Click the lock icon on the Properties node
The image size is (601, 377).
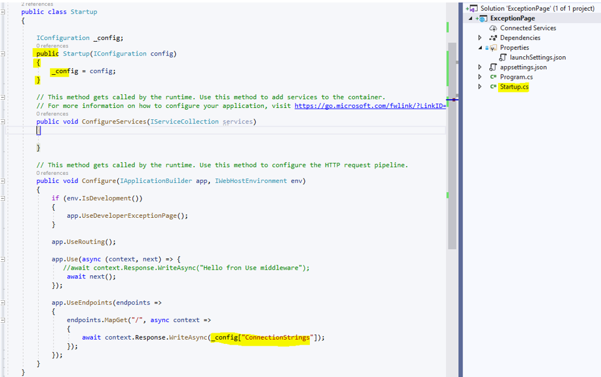pyautogui.click(x=487, y=47)
